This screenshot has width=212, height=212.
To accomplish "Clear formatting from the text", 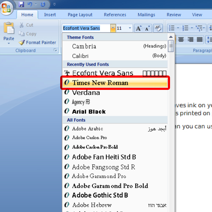I will [x=158, y=28].
